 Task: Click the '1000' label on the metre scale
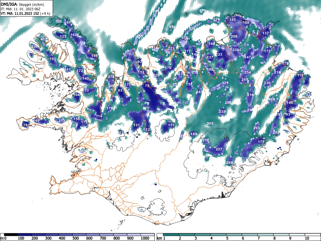click(x=145, y=238)
